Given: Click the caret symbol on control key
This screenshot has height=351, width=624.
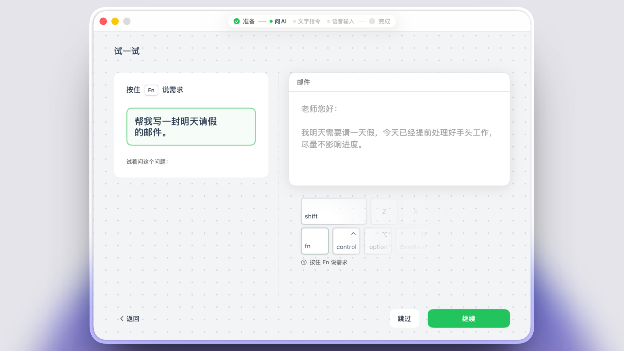Looking at the screenshot, I should [353, 234].
